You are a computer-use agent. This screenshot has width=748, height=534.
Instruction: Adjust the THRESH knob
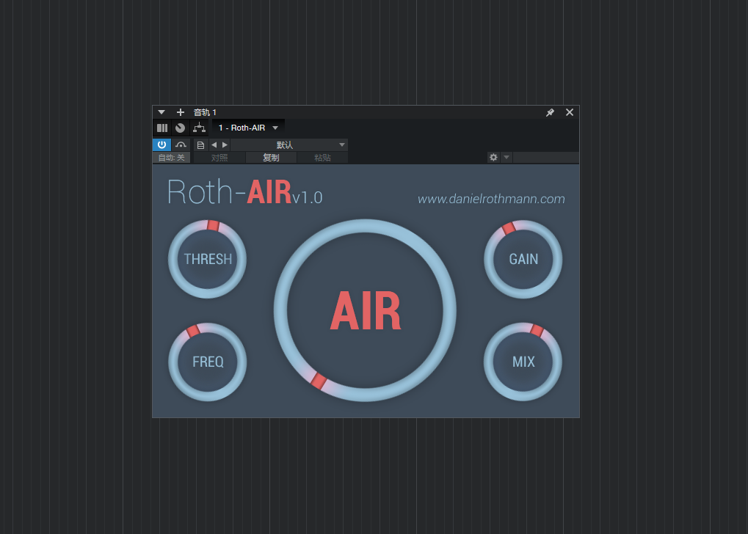click(x=207, y=259)
